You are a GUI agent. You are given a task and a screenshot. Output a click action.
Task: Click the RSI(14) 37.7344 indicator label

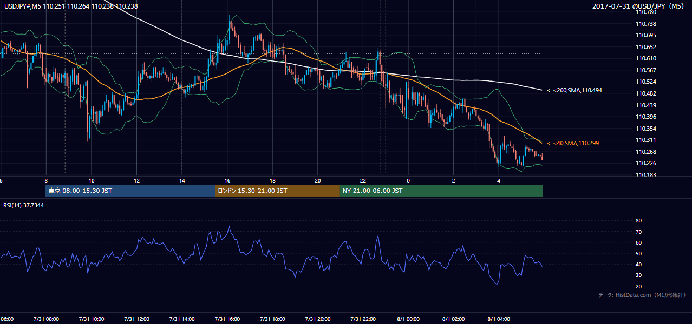click(24, 205)
